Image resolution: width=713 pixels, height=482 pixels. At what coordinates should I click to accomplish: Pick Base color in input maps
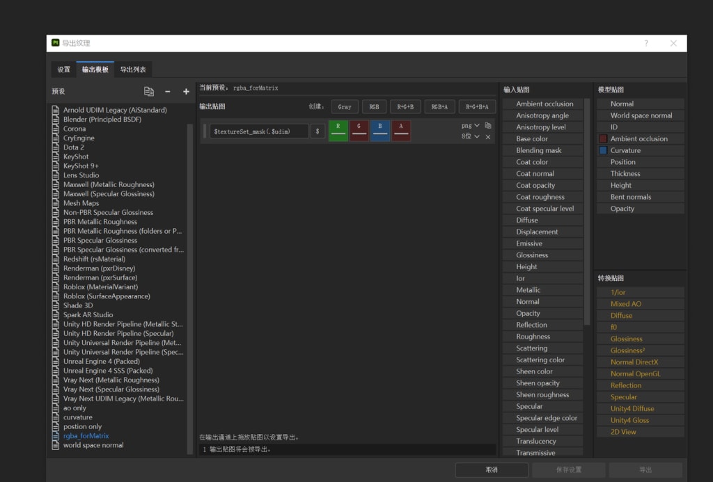(x=542, y=138)
